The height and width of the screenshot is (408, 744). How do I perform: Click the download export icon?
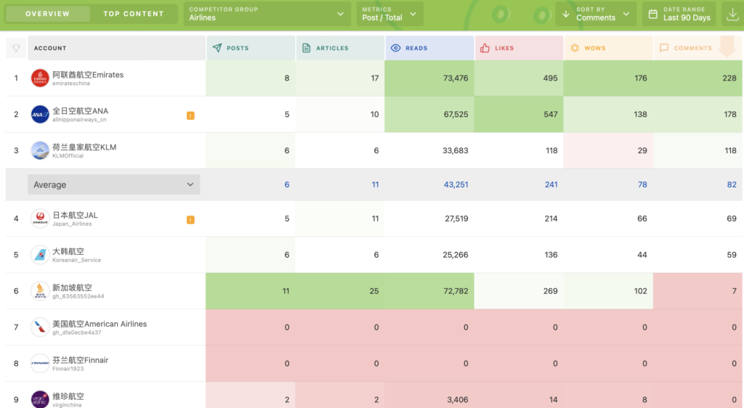tap(732, 15)
